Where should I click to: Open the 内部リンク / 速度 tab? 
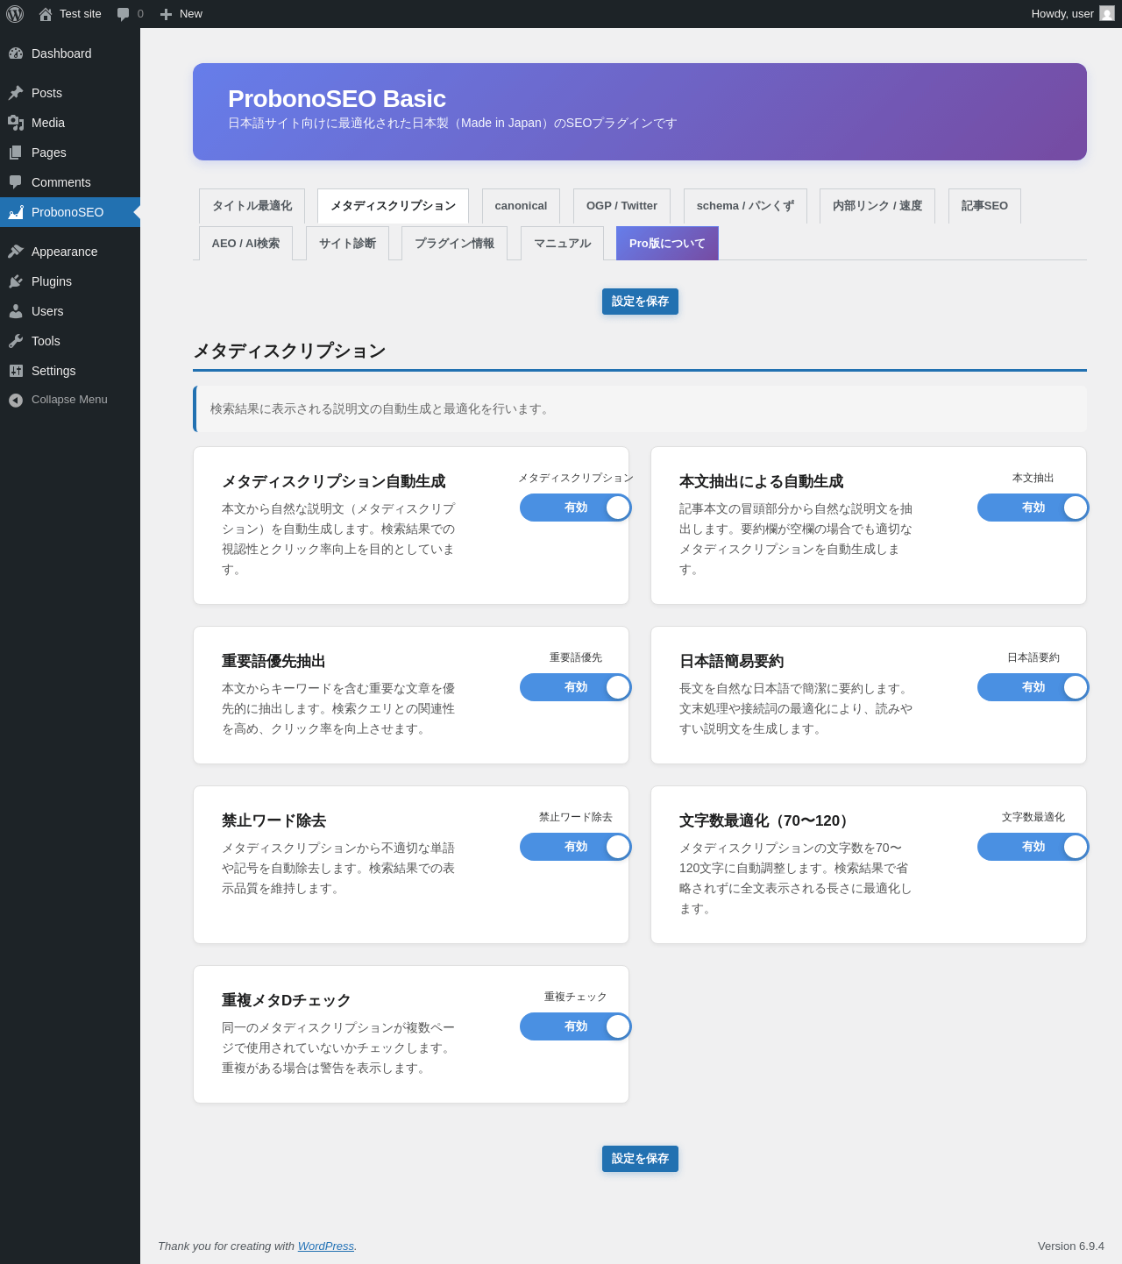click(877, 206)
